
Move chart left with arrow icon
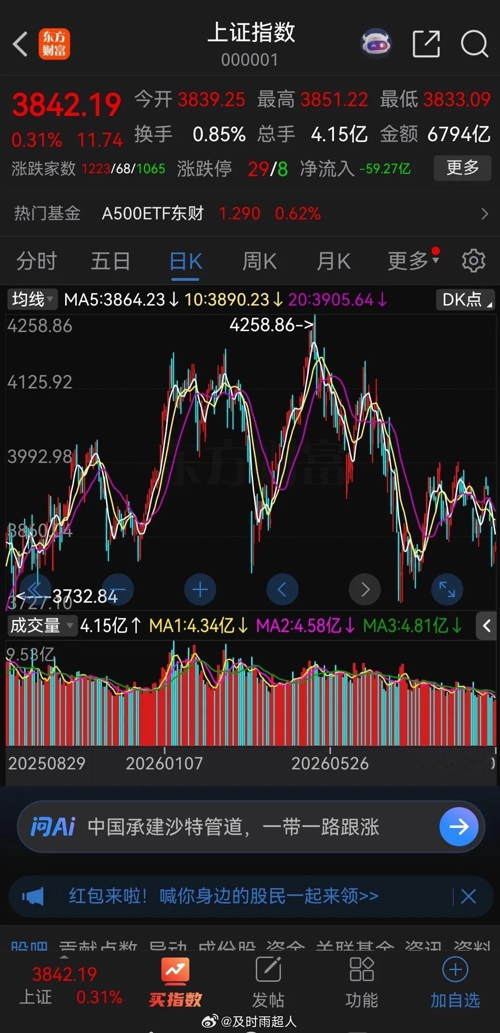click(x=282, y=590)
